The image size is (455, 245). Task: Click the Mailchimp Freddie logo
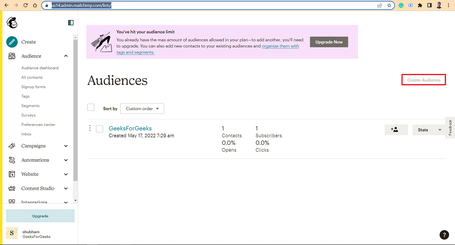click(12, 23)
